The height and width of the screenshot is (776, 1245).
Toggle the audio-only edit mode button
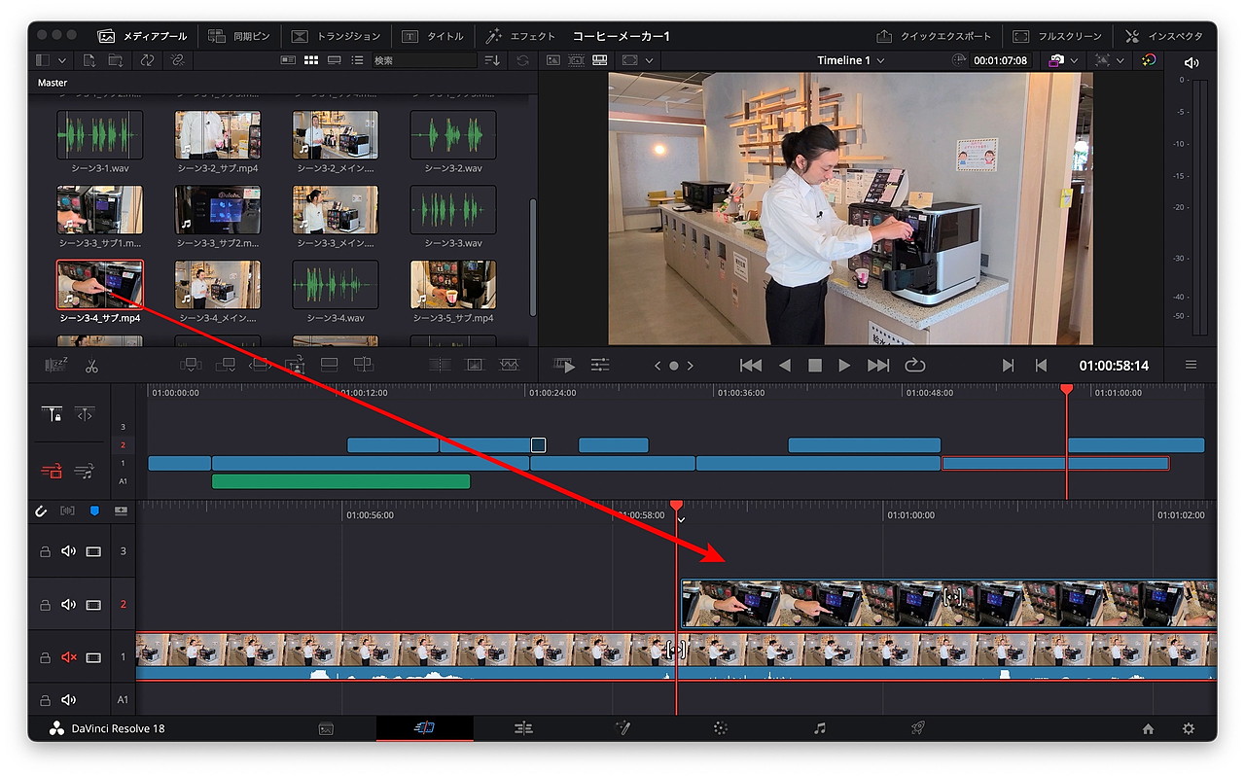pyautogui.click(x=85, y=472)
